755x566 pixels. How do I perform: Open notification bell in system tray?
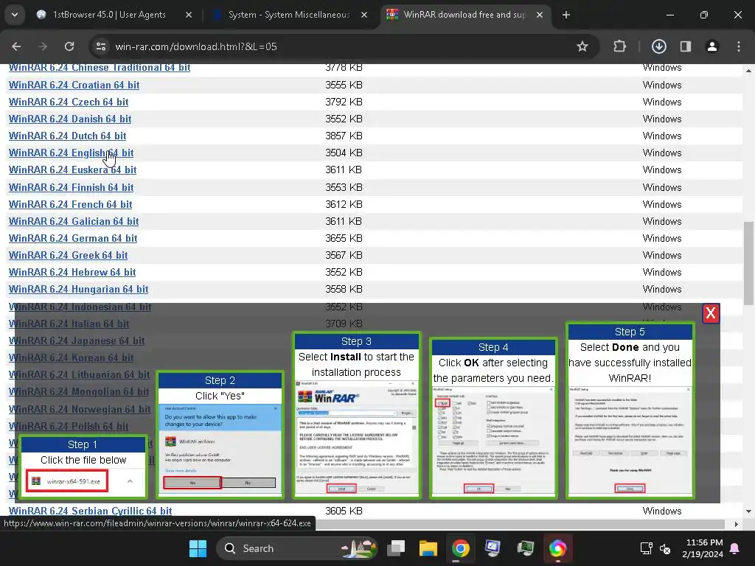[x=735, y=548]
